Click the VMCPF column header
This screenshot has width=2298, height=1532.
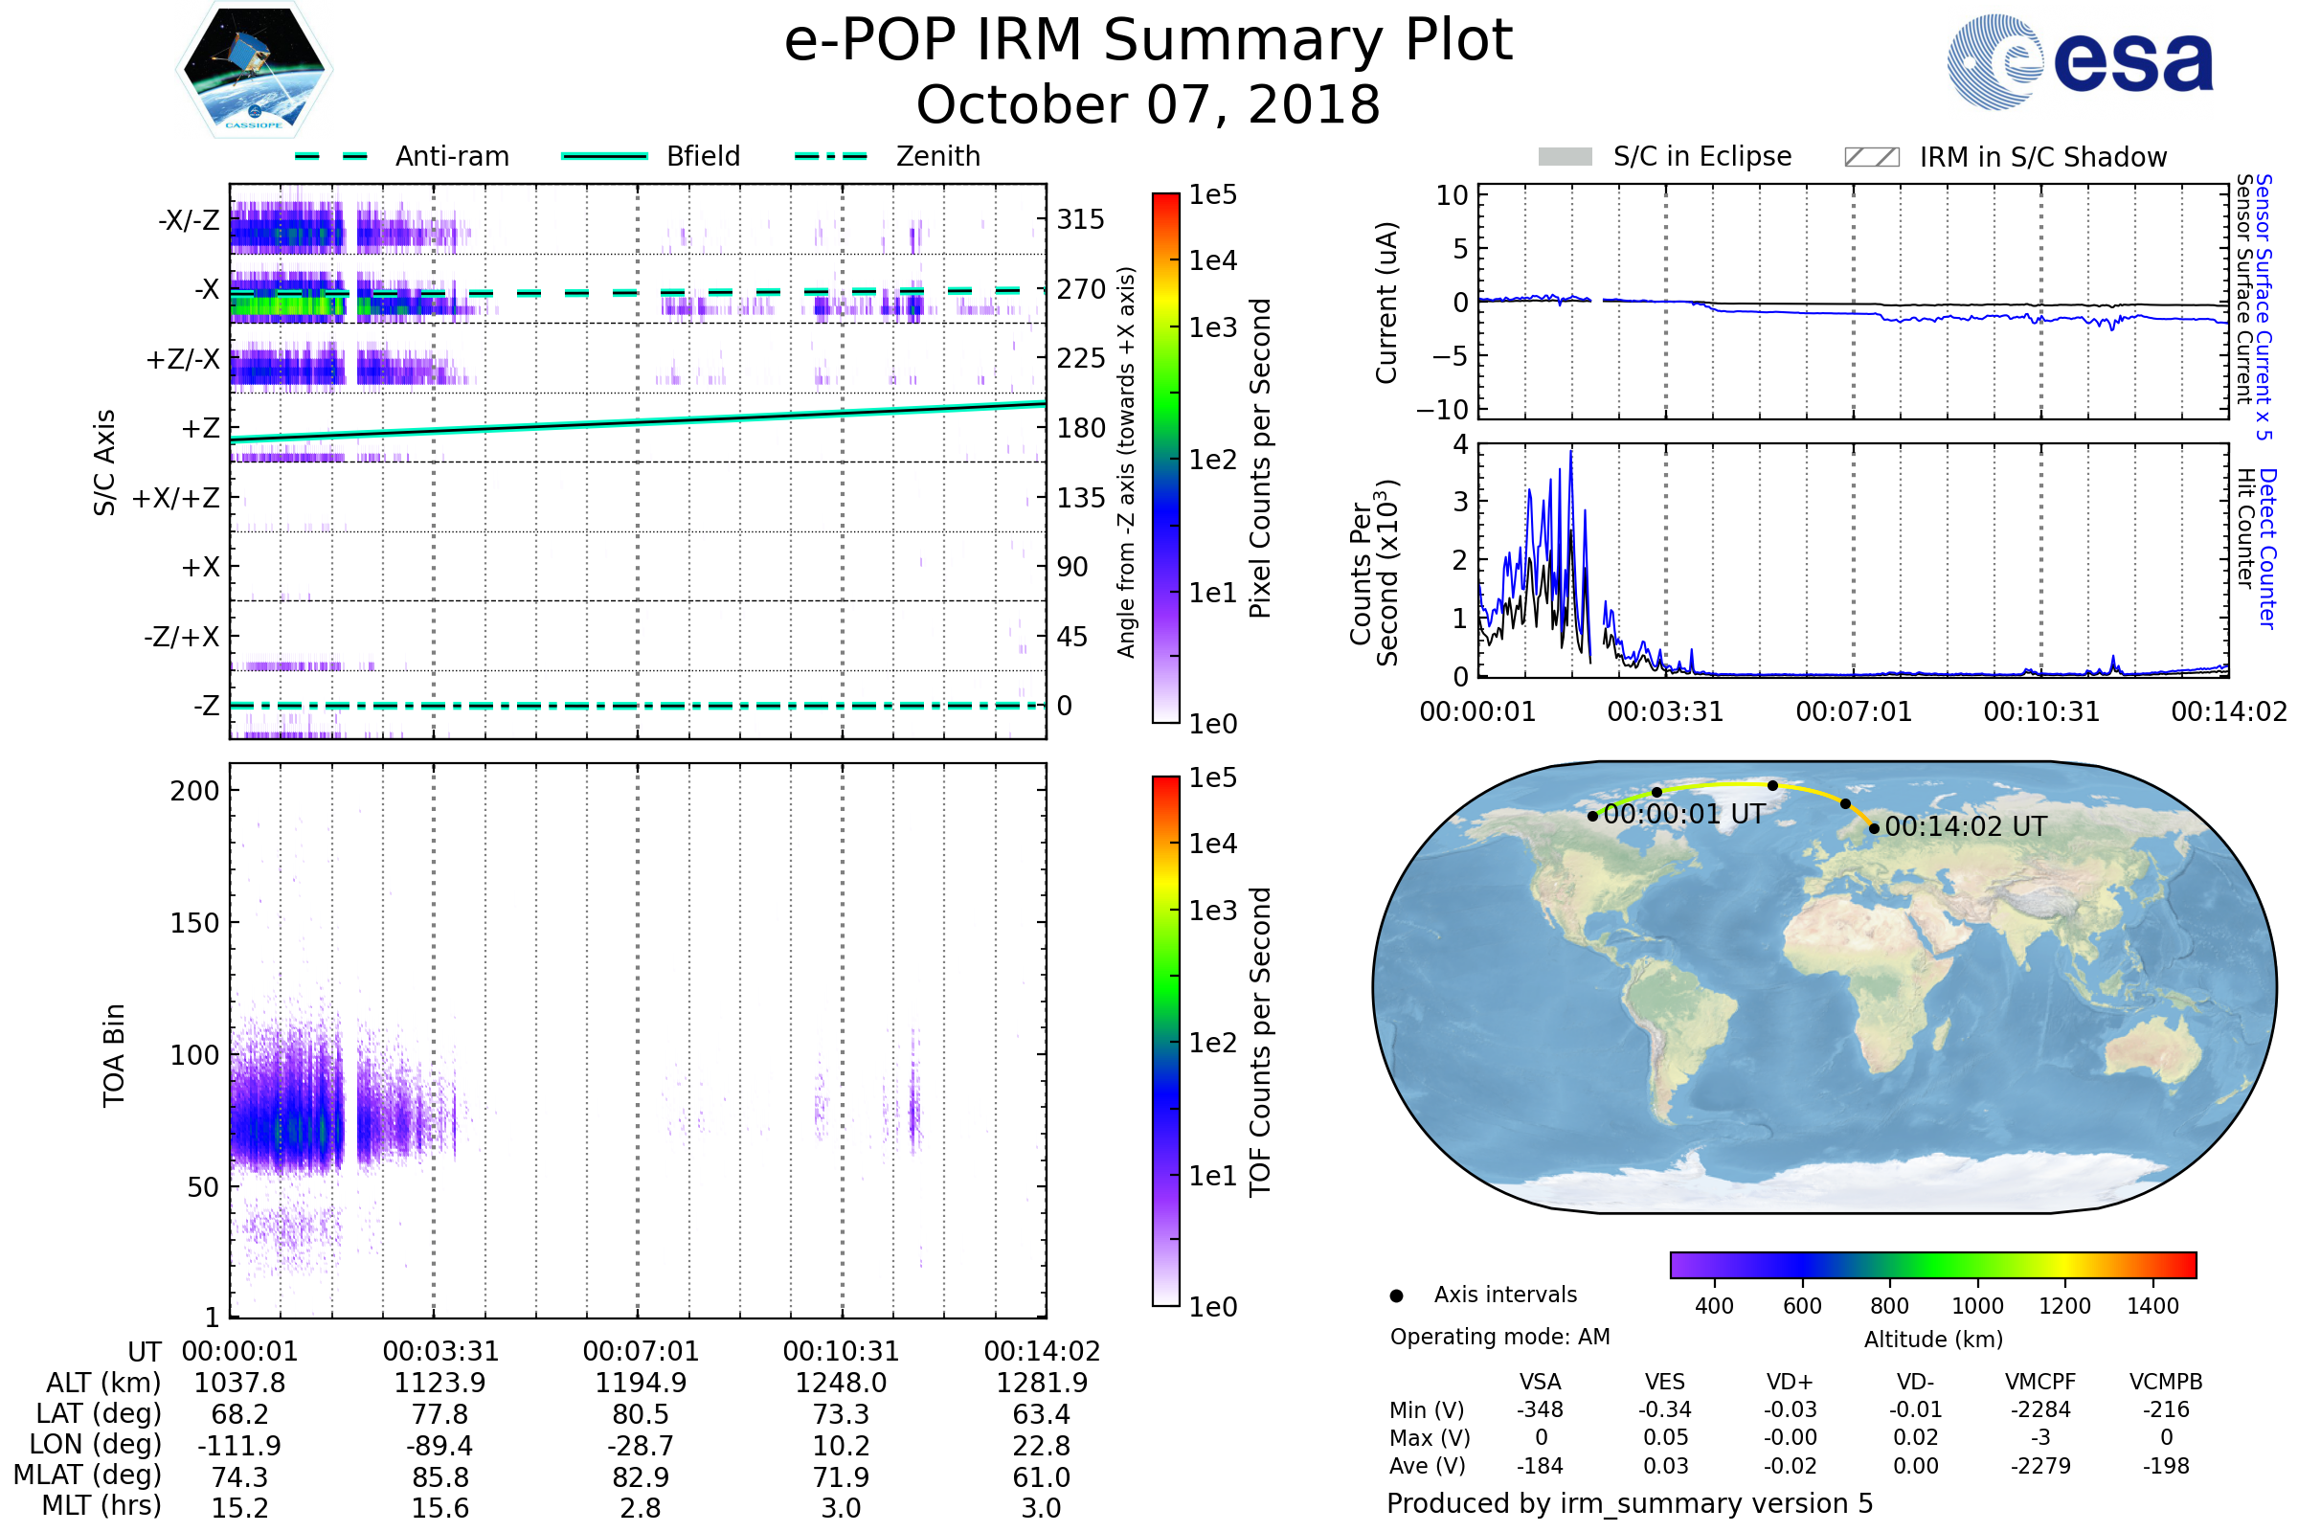coord(2040,1382)
